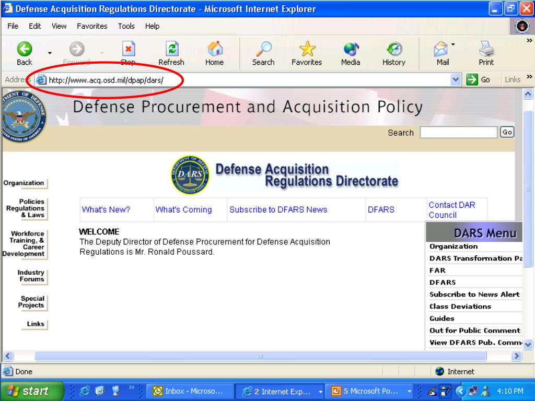Expand the Links bar chevron
Image resolution: width=535 pixels, height=401 pixels.
pyautogui.click(x=529, y=76)
